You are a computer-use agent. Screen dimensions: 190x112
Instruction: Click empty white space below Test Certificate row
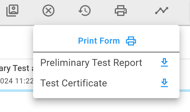click(x=106, y=93)
